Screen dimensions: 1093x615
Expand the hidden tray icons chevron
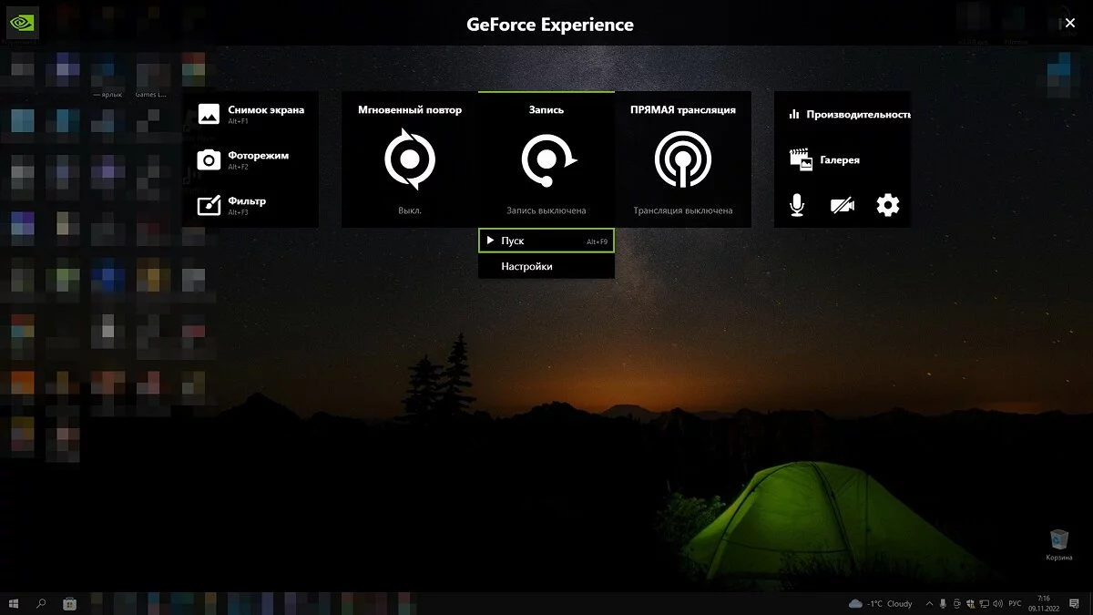pyautogui.click(x=929, y=603)
